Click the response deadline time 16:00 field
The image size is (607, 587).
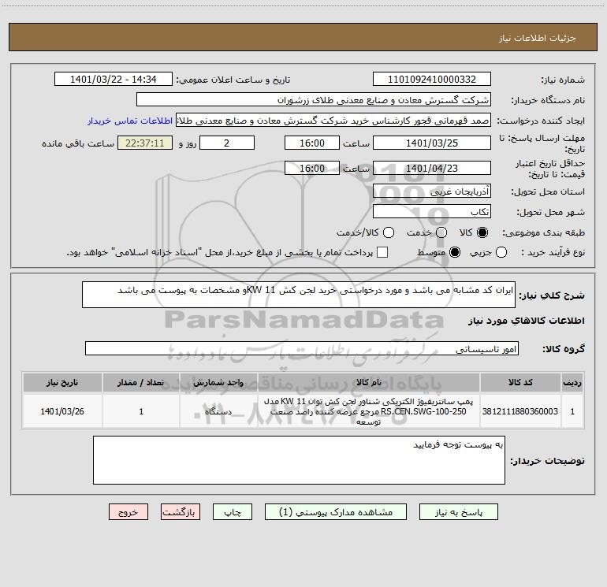(312, 143)
